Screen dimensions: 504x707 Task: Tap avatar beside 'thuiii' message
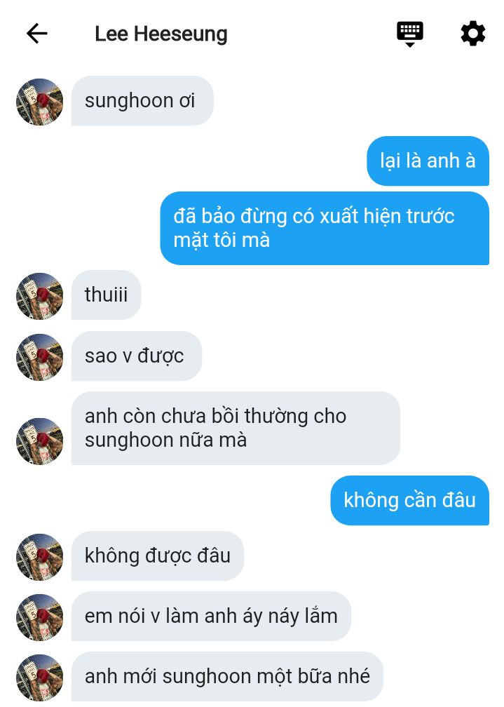(40, 296)
